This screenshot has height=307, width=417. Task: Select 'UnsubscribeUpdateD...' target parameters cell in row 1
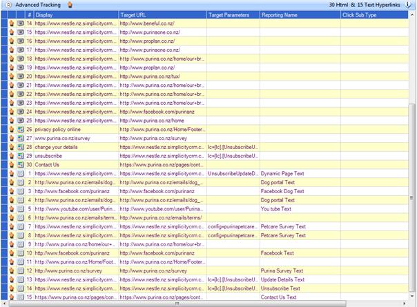[x=233, y=174]
